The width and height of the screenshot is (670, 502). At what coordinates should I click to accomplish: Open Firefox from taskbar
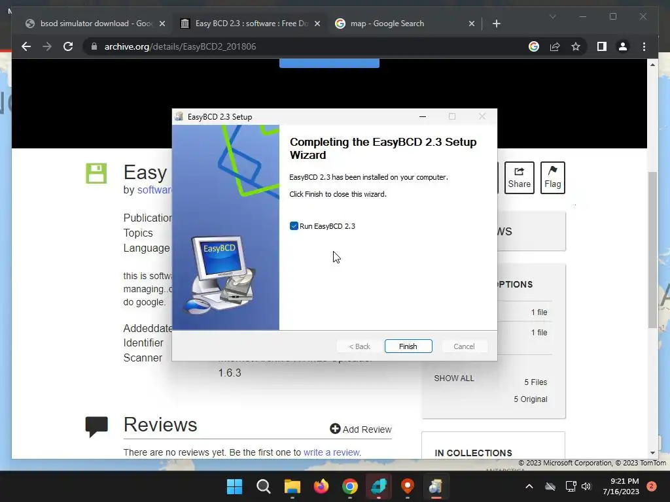click(321, 486)
